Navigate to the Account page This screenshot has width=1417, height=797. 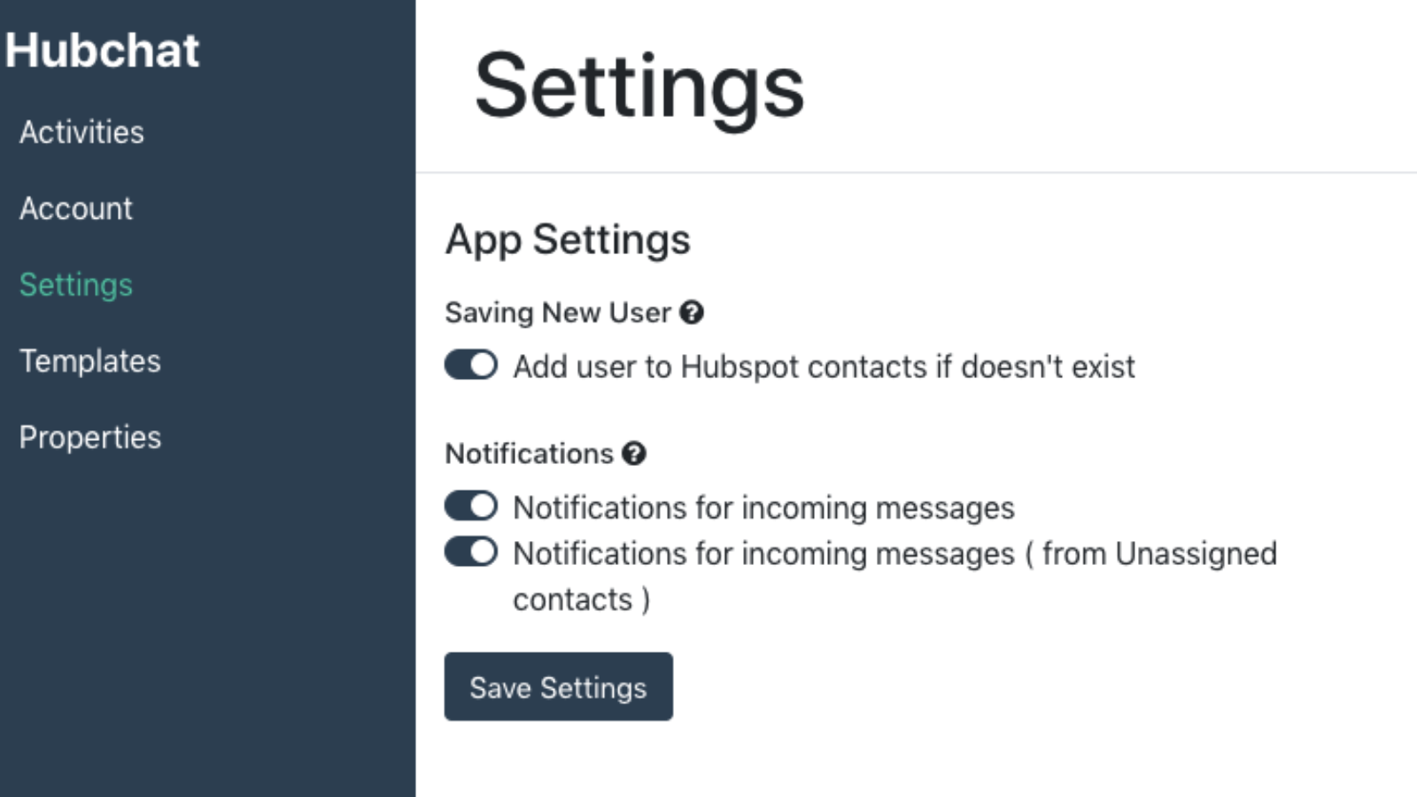click(x=76, y=209)
